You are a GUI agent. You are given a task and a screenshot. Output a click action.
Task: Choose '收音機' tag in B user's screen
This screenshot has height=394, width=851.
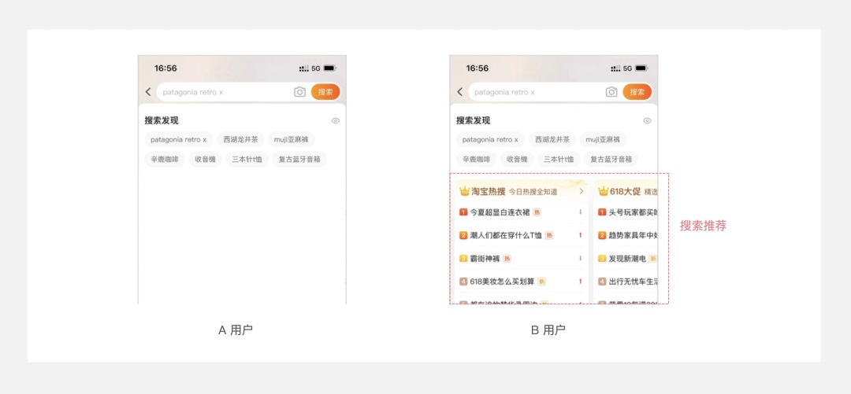[x=517, y=160]
